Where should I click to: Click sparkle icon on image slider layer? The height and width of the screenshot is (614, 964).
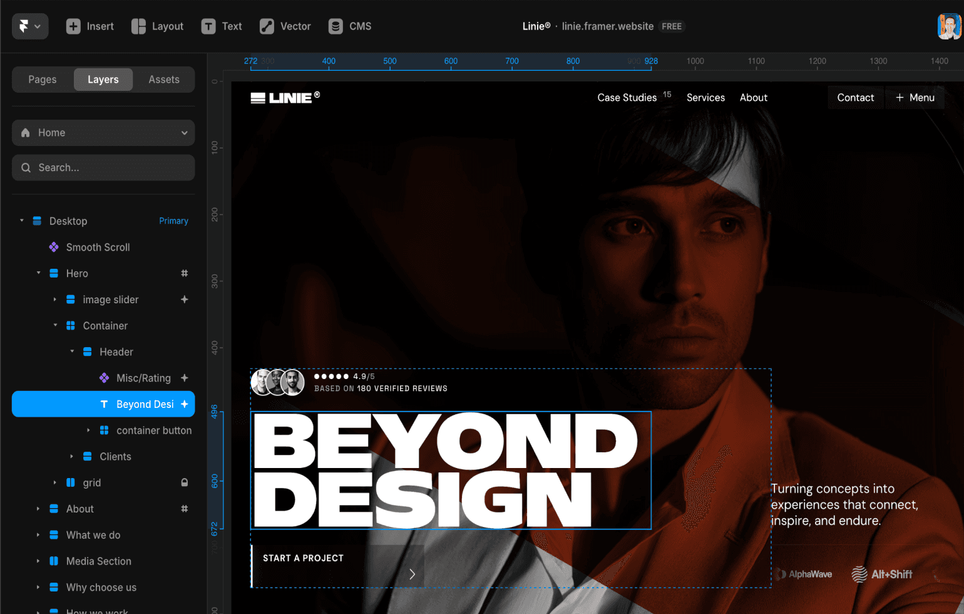185,300
